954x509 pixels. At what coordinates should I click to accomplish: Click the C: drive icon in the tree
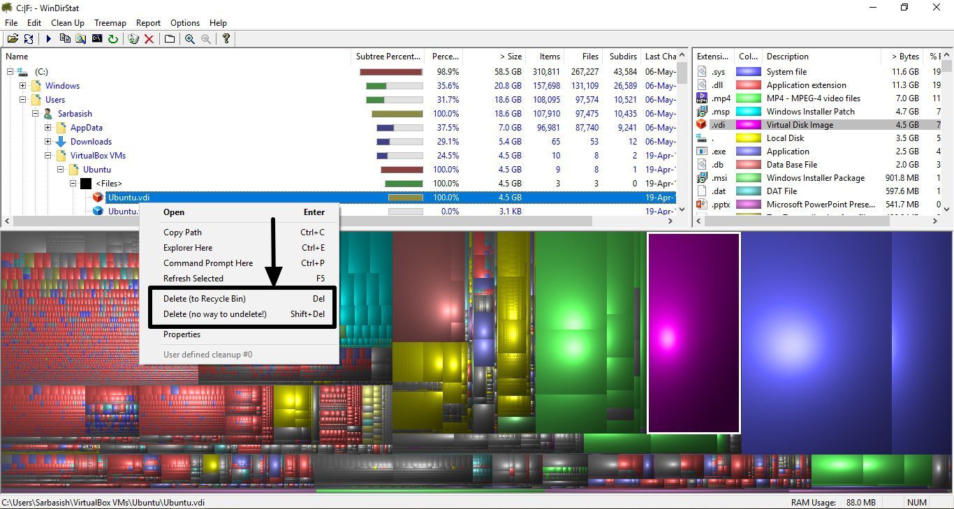[23, 72]
